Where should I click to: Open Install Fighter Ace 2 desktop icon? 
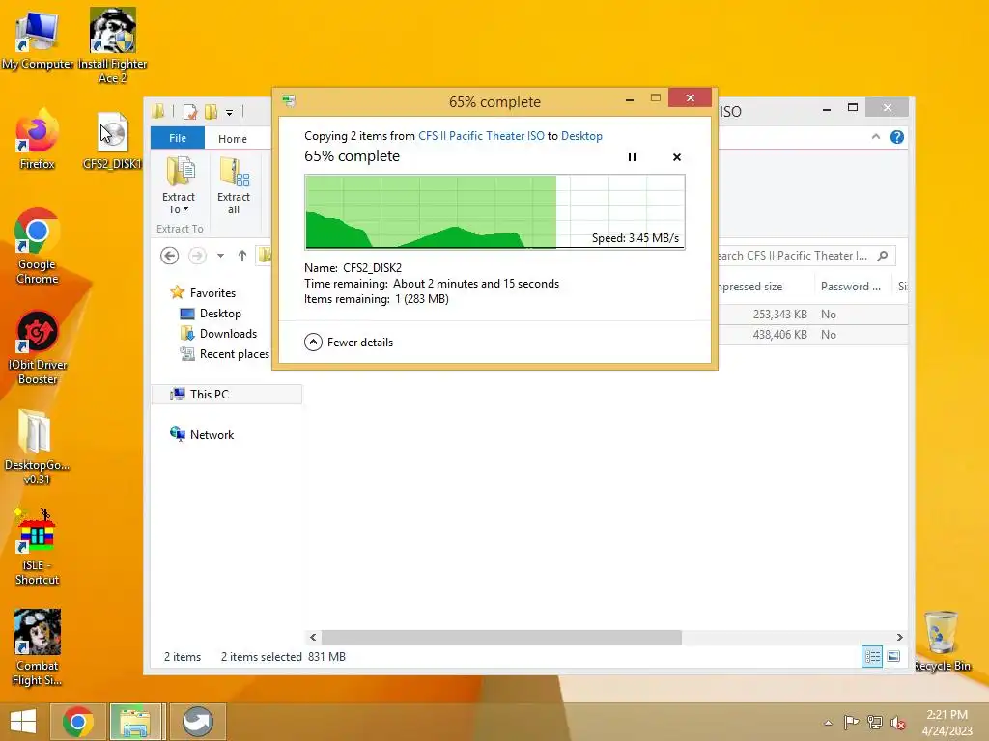(x=112, y=45)
